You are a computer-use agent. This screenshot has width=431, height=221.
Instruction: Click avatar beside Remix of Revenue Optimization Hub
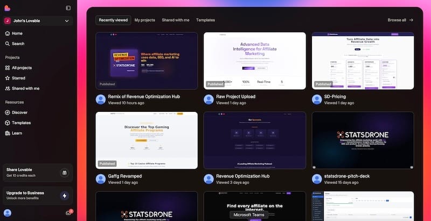coord(101,99)
